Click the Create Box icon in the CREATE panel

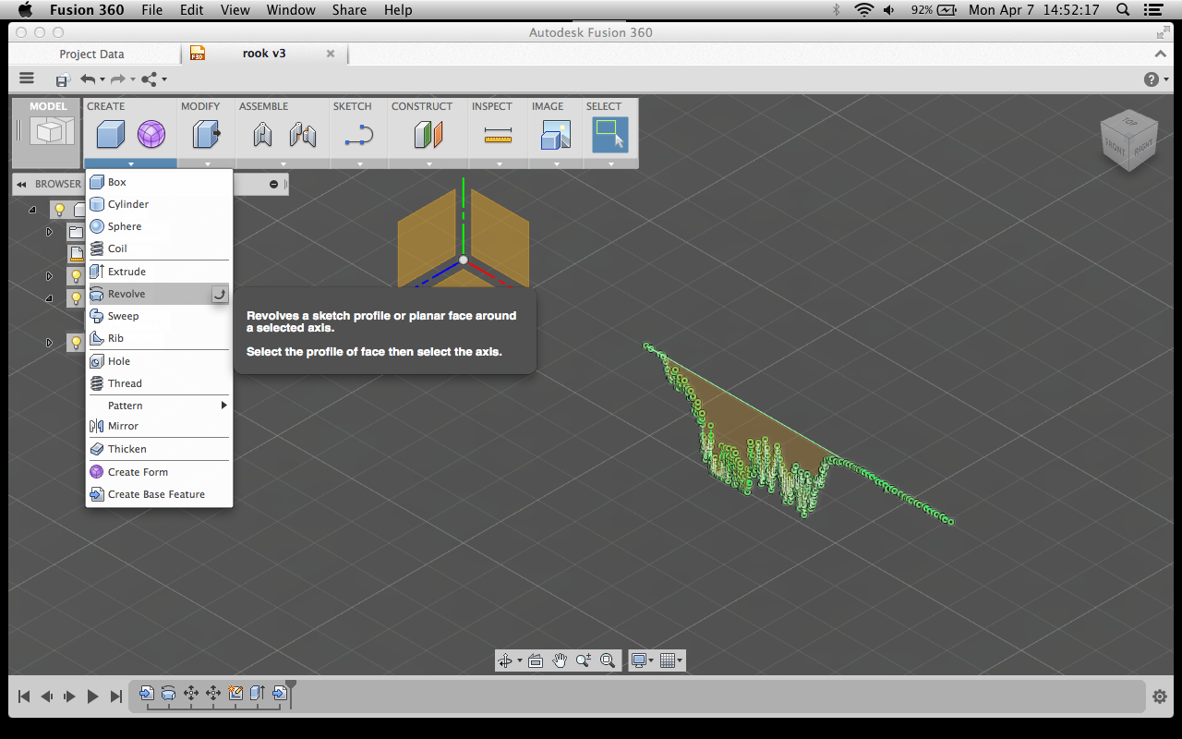click(111, 135)
